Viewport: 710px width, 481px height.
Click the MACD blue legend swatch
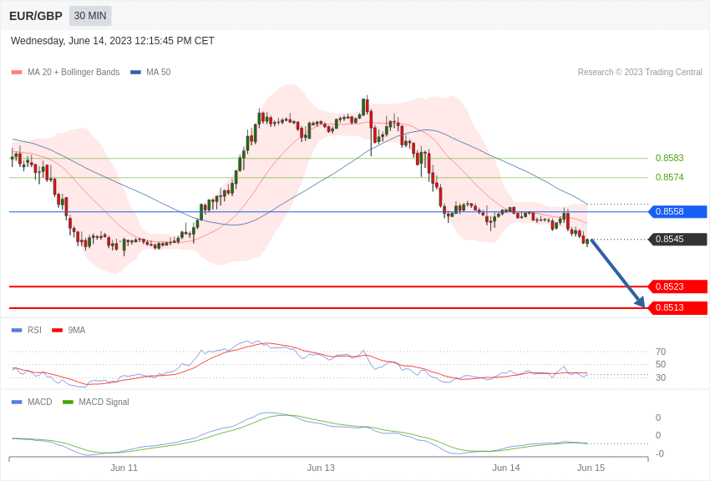[x=17, y=402]
